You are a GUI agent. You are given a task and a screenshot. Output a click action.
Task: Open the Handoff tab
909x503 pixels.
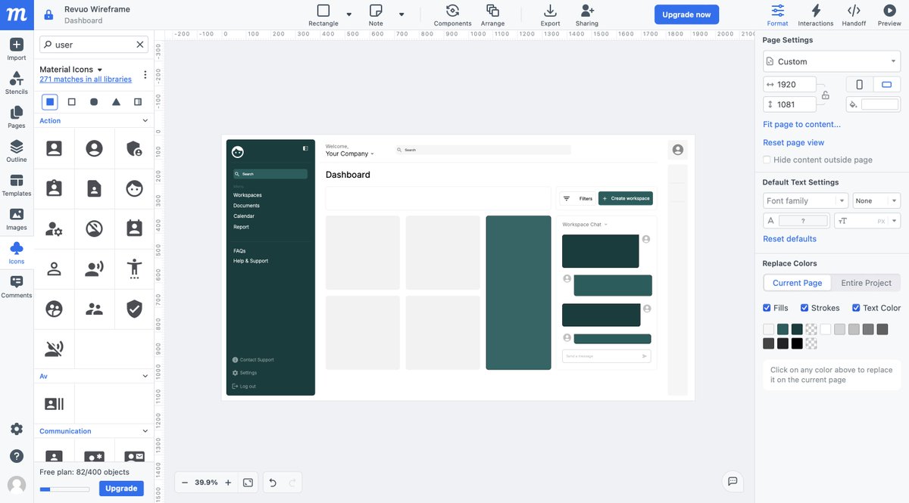coord(854,15)
